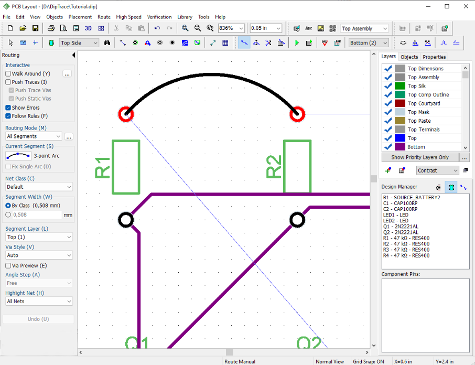
Task: Open the Placement menu
Action: point(80,17)
